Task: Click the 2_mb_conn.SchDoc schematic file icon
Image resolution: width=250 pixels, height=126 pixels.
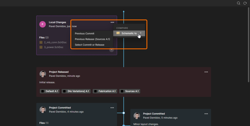Action: click(x=41, y=42)
